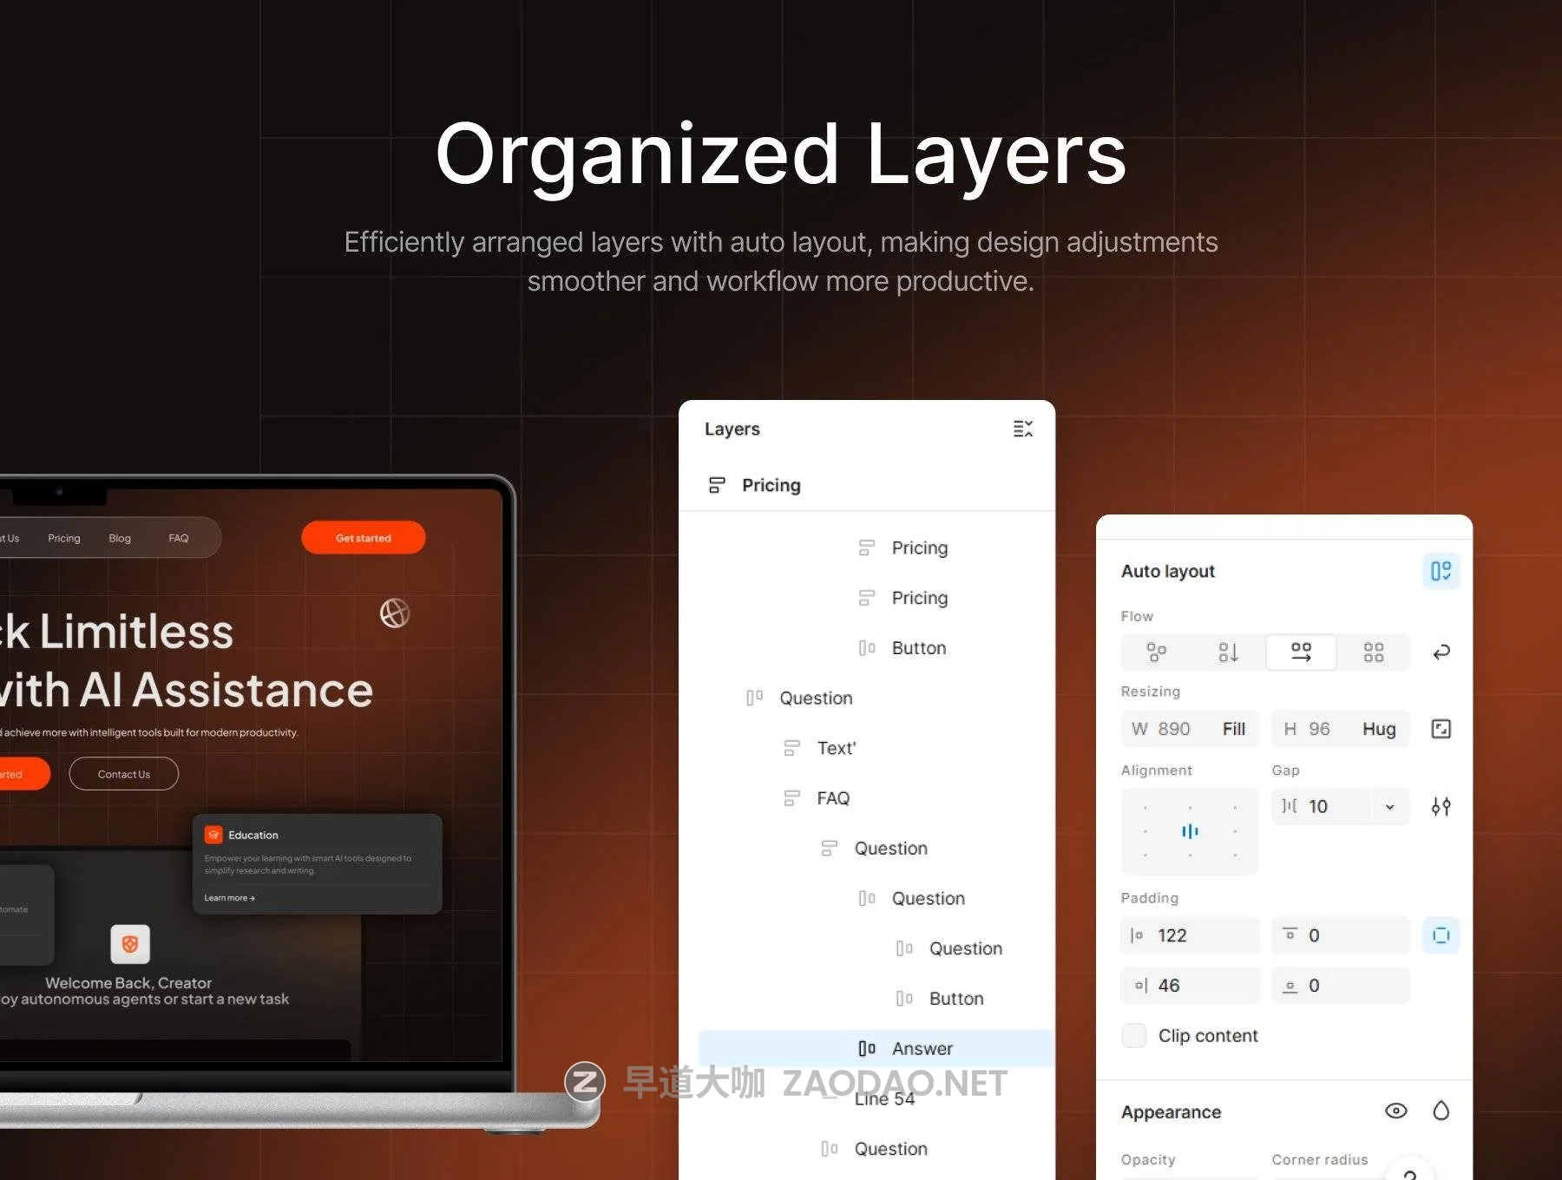Select the freeform flow option

coord(1156,652)
